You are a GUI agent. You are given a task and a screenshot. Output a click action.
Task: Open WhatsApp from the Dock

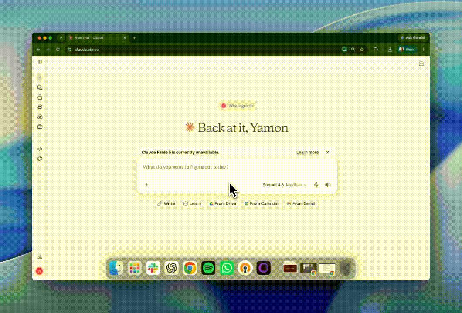pyautogui.click(x=227, y=268)
